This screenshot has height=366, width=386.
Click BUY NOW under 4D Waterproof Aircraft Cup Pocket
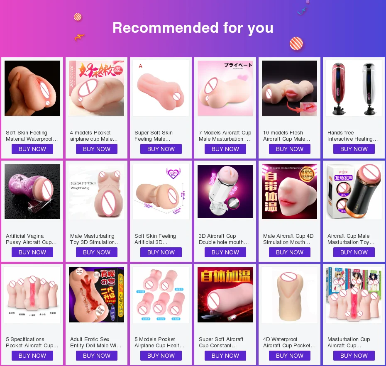click(x=290, y=356)
